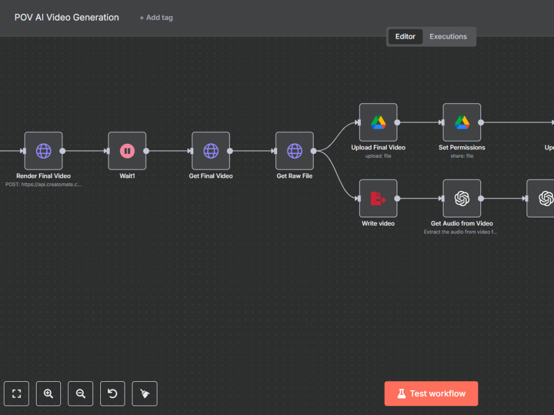The height and width of the screenshot is (415, 554).
Task: Select Get Audio from Video OpenAI node
Action: tap(462, 198)
